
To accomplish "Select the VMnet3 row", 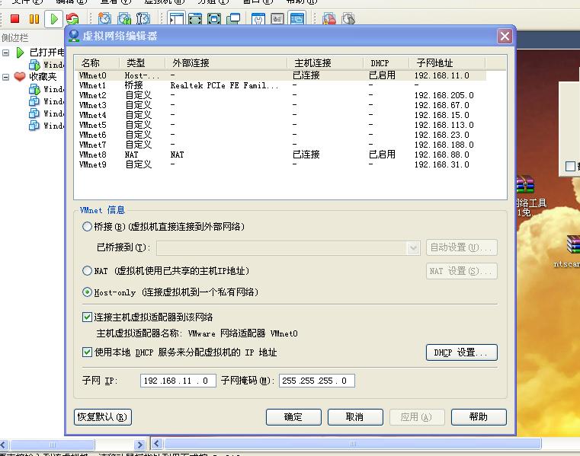I will tap(280, 105).
